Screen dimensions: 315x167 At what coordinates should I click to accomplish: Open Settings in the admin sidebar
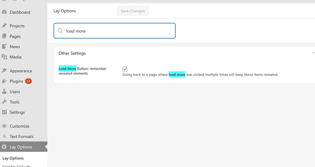pos(17,112)
